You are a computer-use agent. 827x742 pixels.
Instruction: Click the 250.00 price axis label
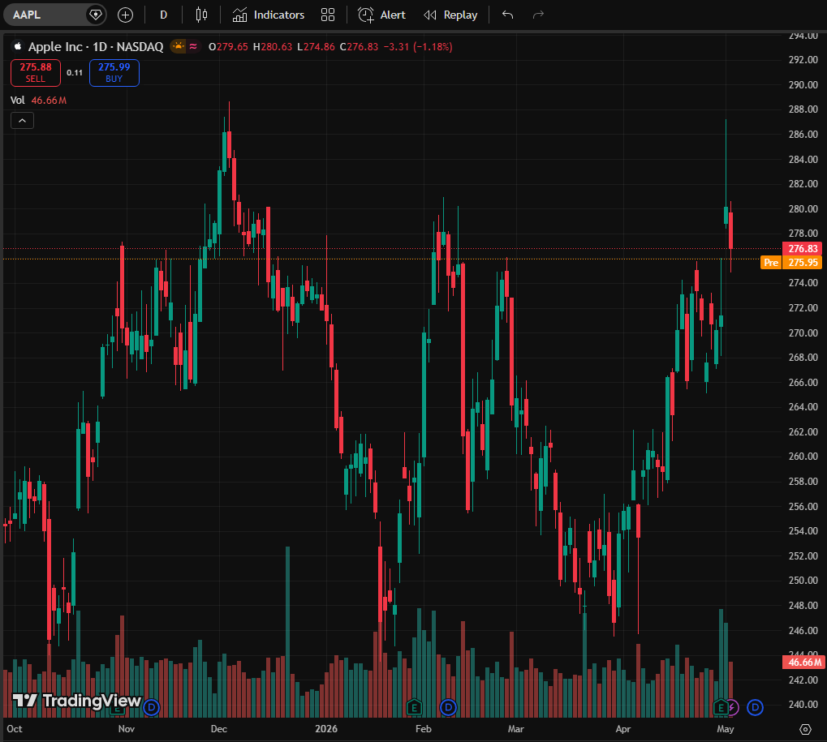point(803,580)
